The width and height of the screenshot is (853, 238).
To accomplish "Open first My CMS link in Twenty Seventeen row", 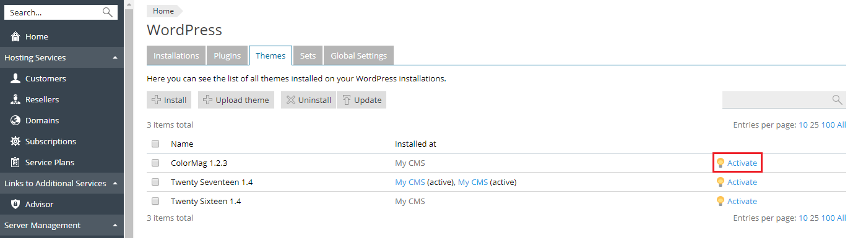I will (410, 182).
